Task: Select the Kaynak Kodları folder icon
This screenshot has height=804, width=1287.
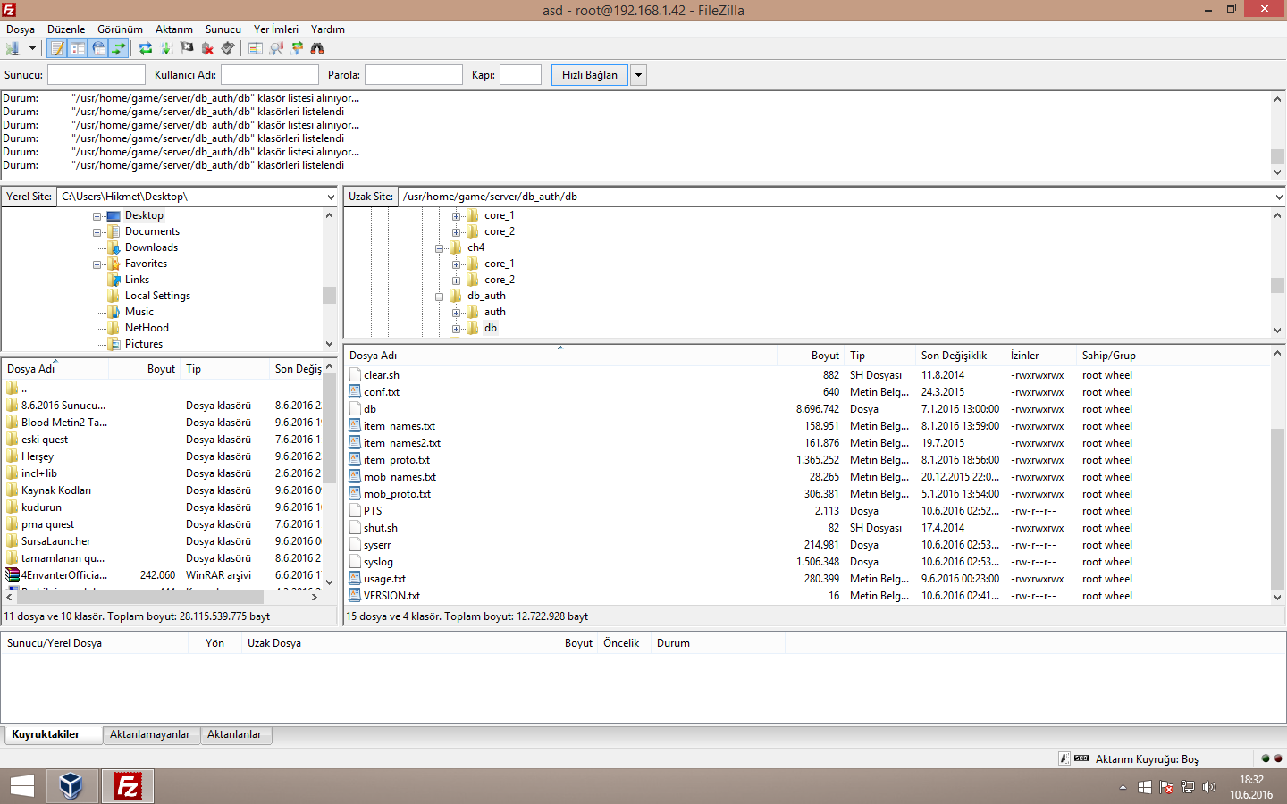Action: [13, 490]
